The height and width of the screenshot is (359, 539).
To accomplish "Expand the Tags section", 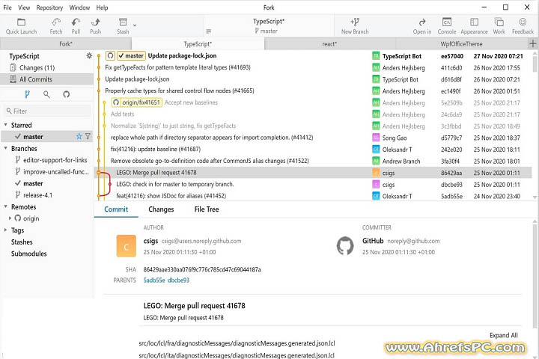I will [5, 230].
